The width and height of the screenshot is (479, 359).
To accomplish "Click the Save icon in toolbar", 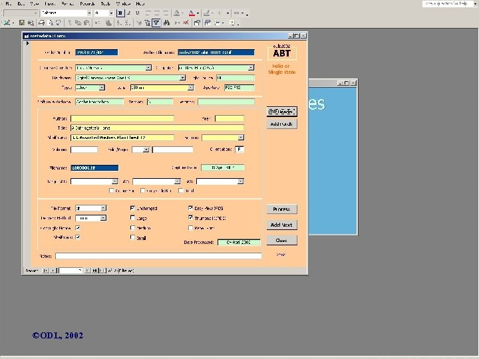I will coord(23,22).
